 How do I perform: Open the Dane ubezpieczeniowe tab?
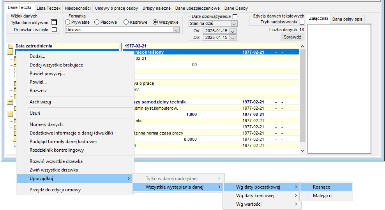(x=198, y=8)
